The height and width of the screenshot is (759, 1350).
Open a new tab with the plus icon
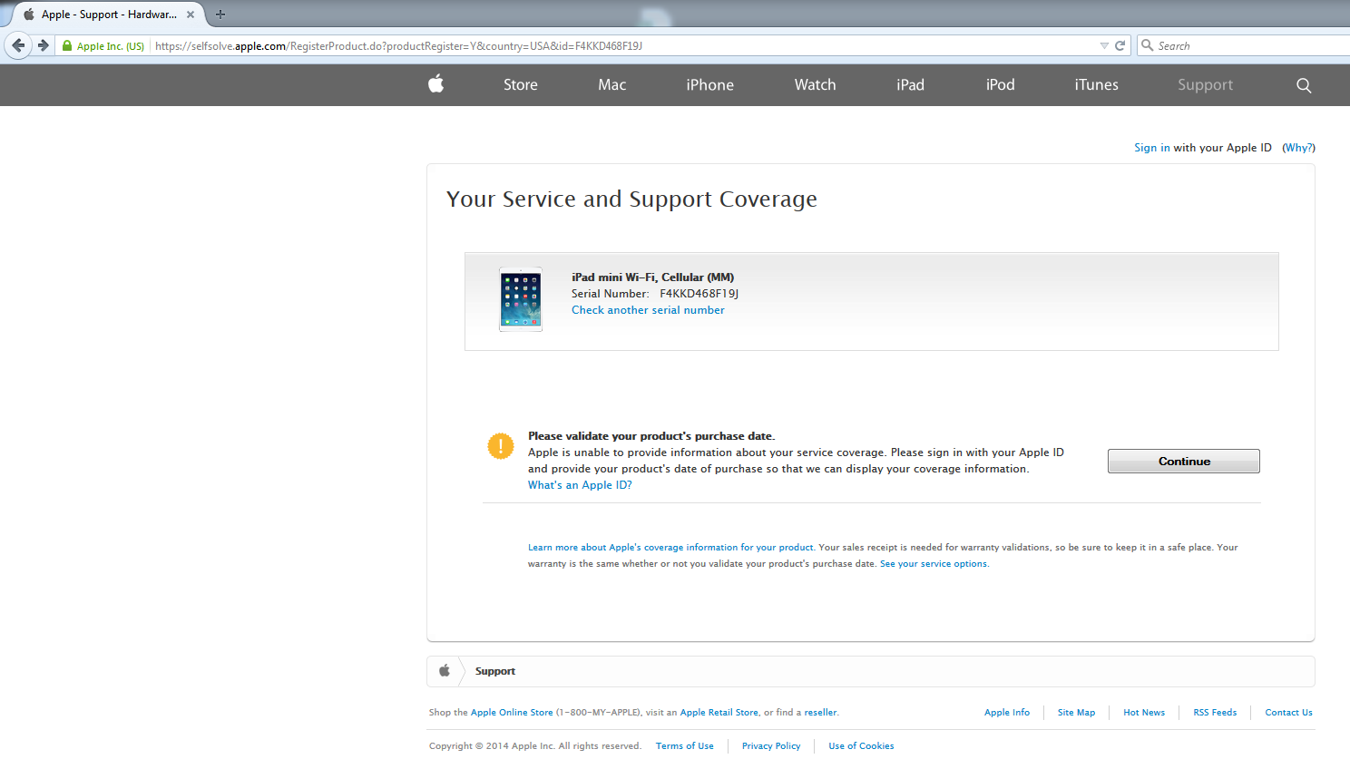220,15
